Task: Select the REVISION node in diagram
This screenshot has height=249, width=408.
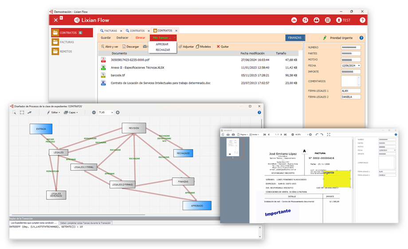Action: pos(134,128)
